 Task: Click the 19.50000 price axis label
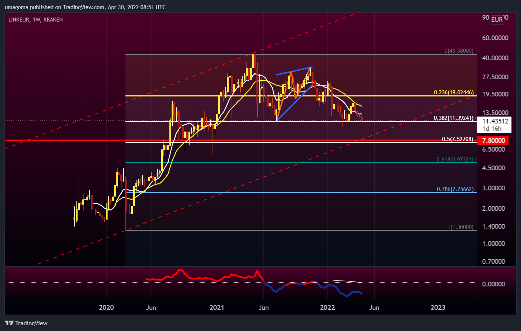pyautogui.click(x=495, y=94)
